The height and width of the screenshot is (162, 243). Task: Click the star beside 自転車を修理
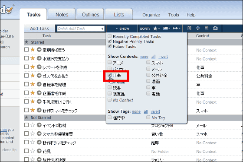click(x=33, y=84)
